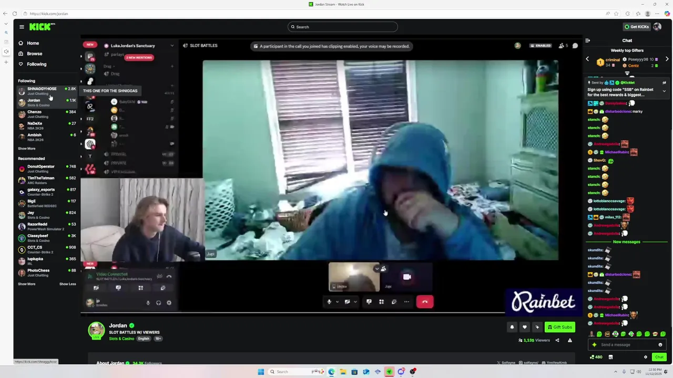
Task: Show next weekly top gifters
Action: (667, 59)
